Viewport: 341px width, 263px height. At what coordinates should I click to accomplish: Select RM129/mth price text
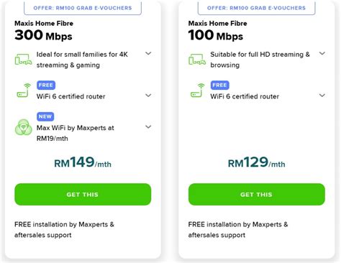[x=257, y=162]
